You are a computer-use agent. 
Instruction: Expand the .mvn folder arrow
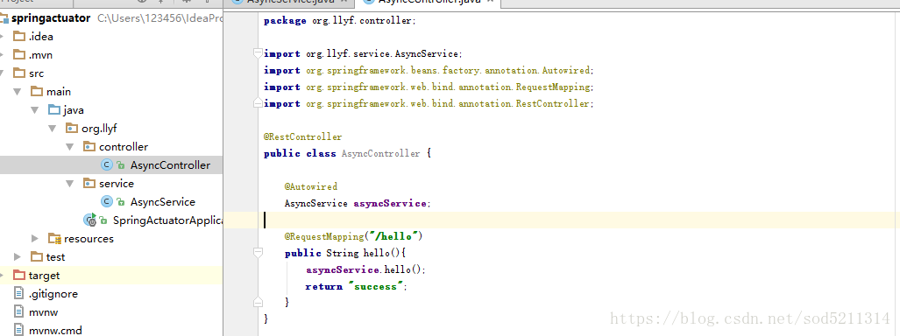coord(3,55)
